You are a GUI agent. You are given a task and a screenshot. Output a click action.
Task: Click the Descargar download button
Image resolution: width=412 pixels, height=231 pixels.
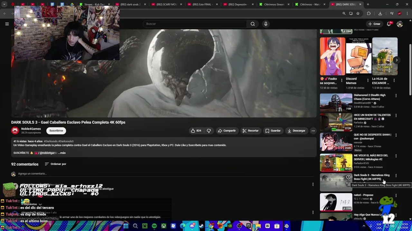point(296,131)
